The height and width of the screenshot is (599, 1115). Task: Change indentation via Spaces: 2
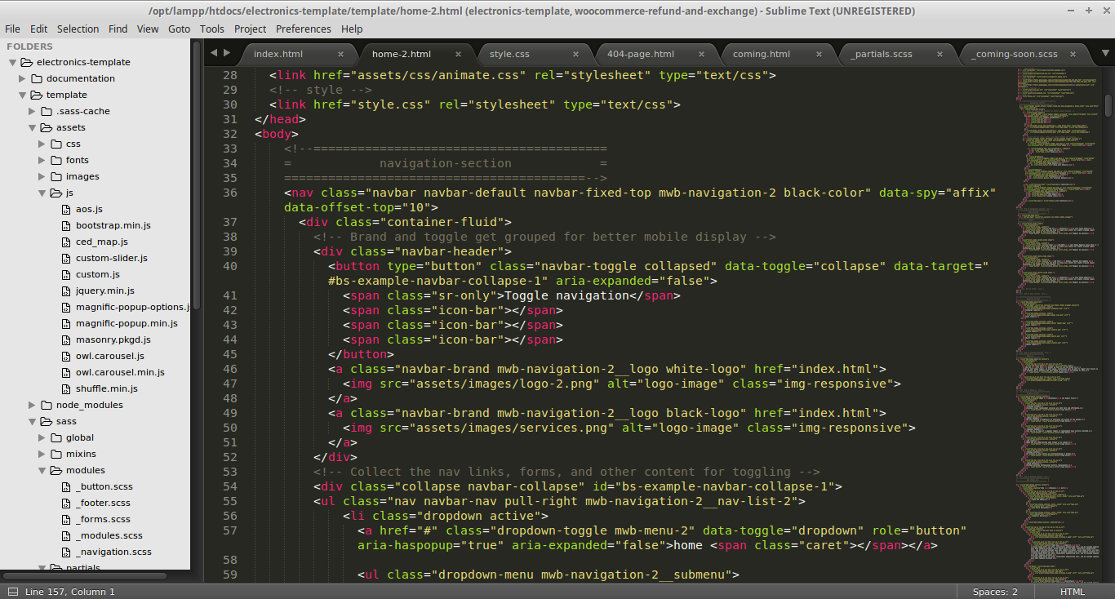click(x=995, y=592)
